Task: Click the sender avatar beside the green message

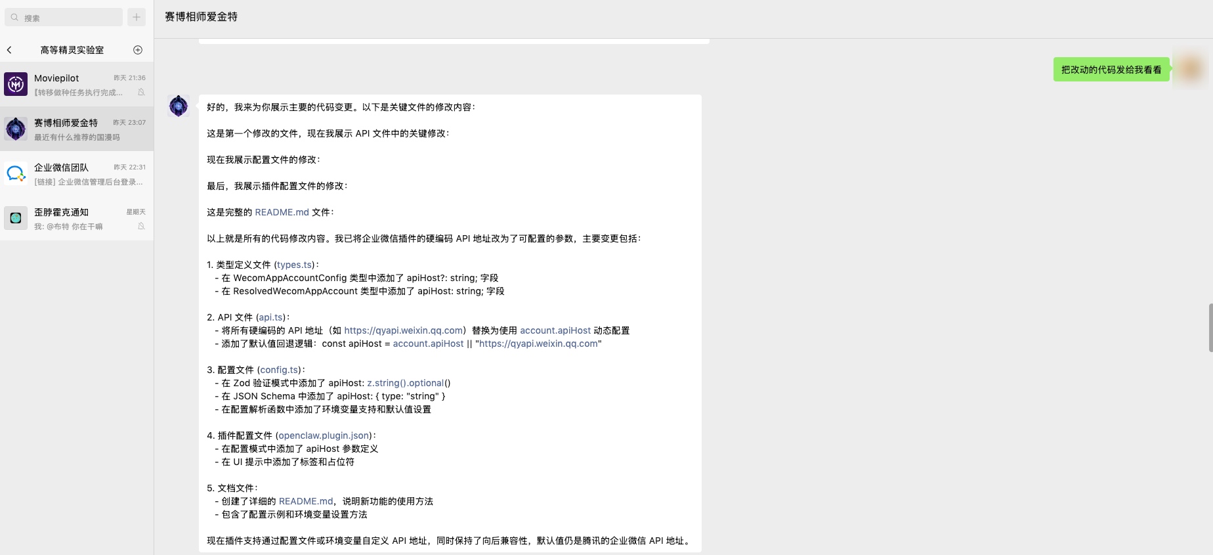Action: (1191, 70)
